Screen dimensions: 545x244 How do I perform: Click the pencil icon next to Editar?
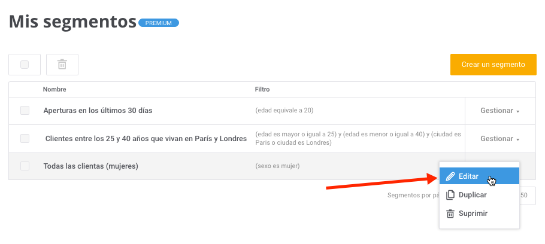(450, 176)
